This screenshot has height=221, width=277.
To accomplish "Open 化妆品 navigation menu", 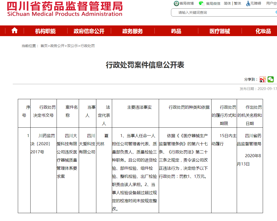I will 263,31.
